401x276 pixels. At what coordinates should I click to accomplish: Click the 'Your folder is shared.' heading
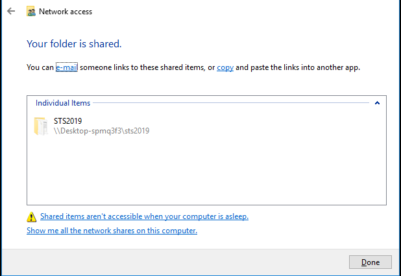74,43
